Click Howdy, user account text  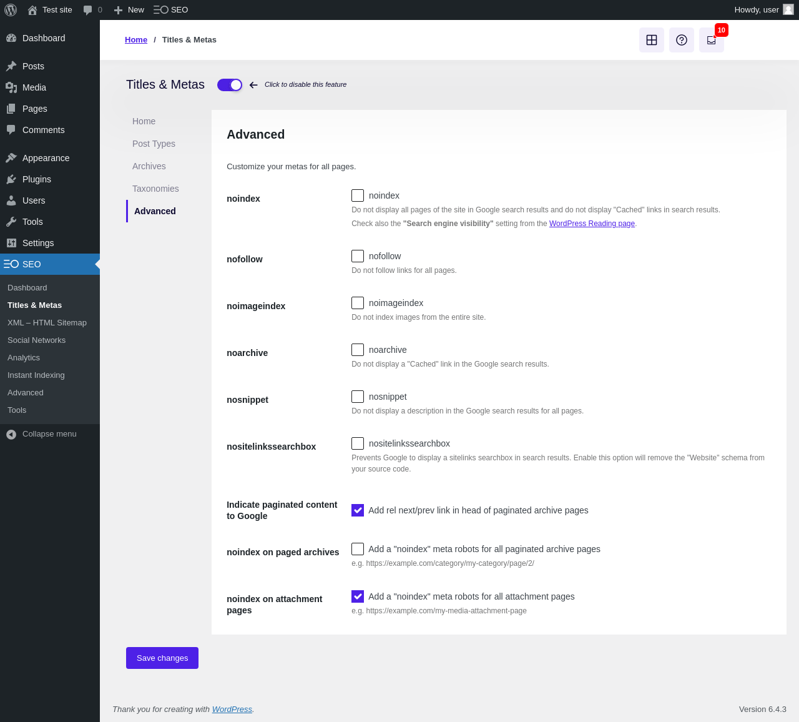[757, 10]
